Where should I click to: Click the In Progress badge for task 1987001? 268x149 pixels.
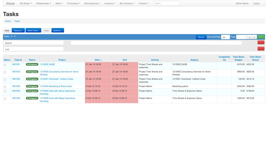32,64
